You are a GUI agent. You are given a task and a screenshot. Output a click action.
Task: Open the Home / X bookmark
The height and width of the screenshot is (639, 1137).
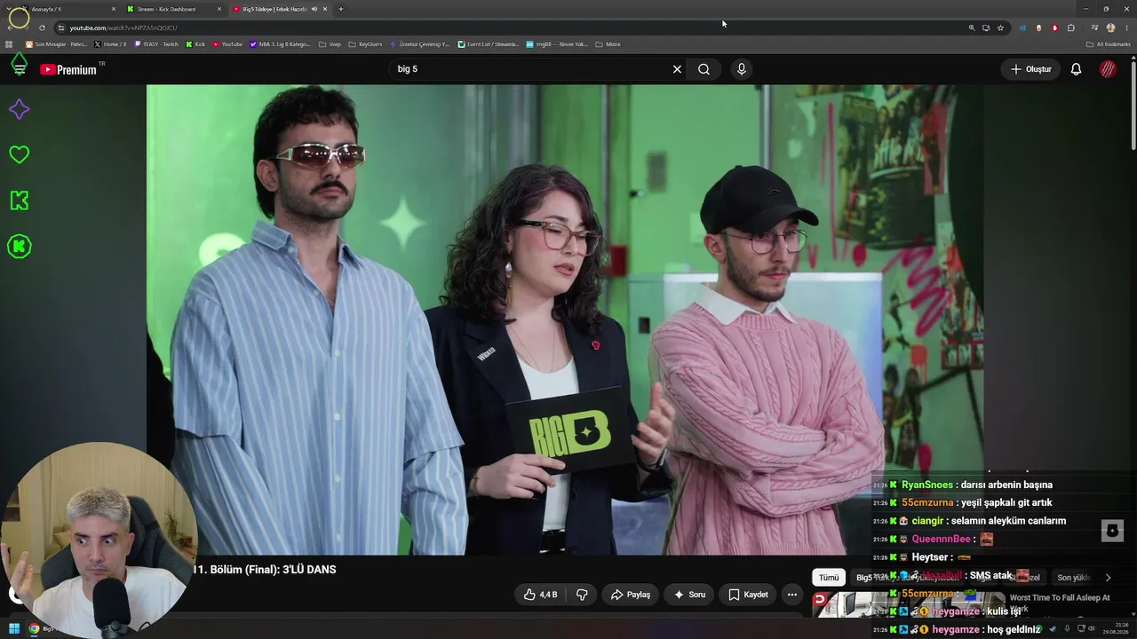pyautogui.click(x=110, y=44)
